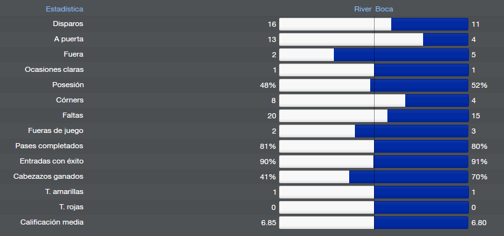Select the Boca column header
504x236 pixels.
[x=384, y=9]
